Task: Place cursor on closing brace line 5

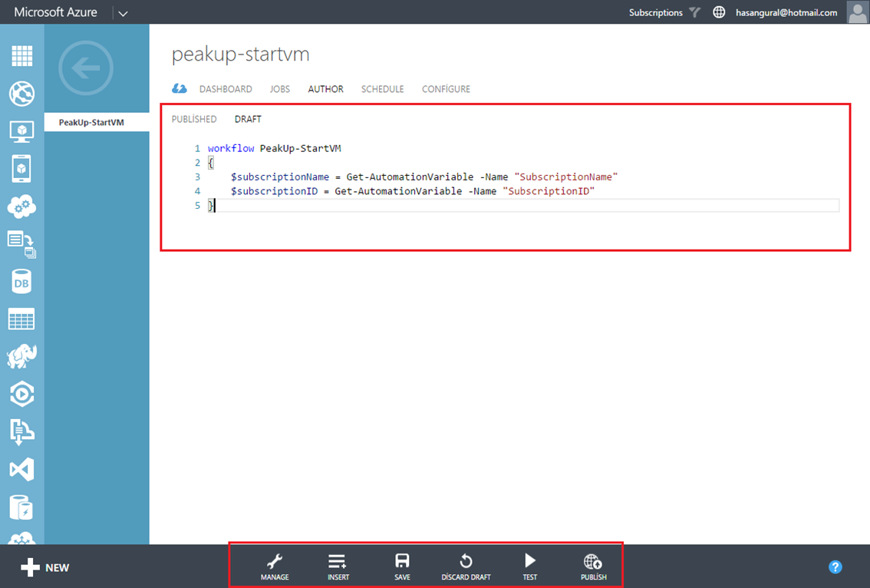Action: tap(211, 206)
